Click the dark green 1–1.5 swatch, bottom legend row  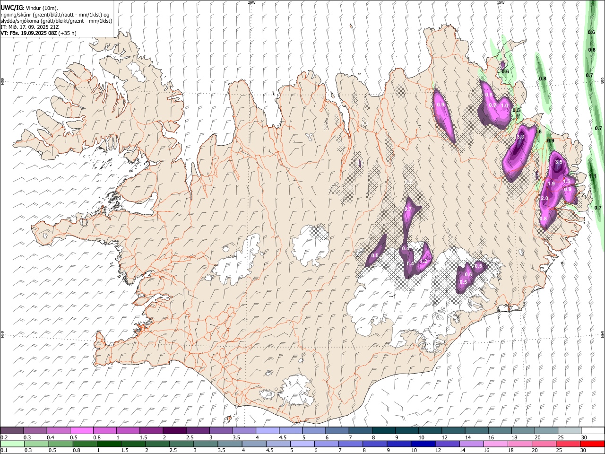pyautogui.click(x=110, y=444)
